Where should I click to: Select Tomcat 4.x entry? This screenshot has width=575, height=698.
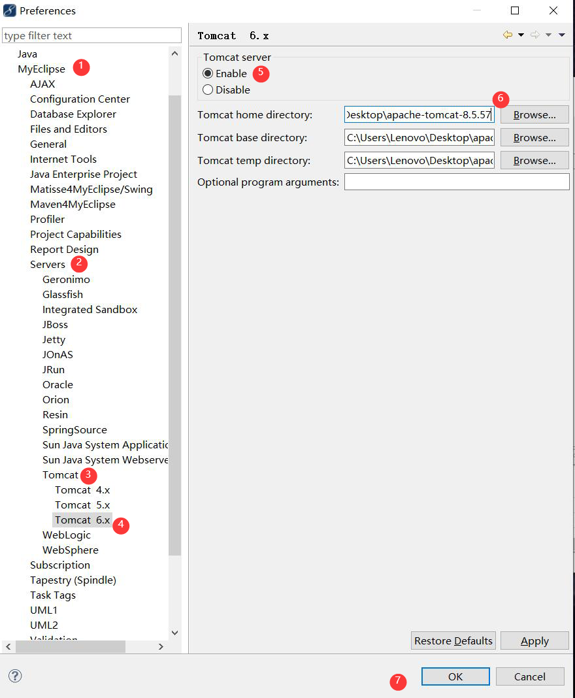point(82,490)
